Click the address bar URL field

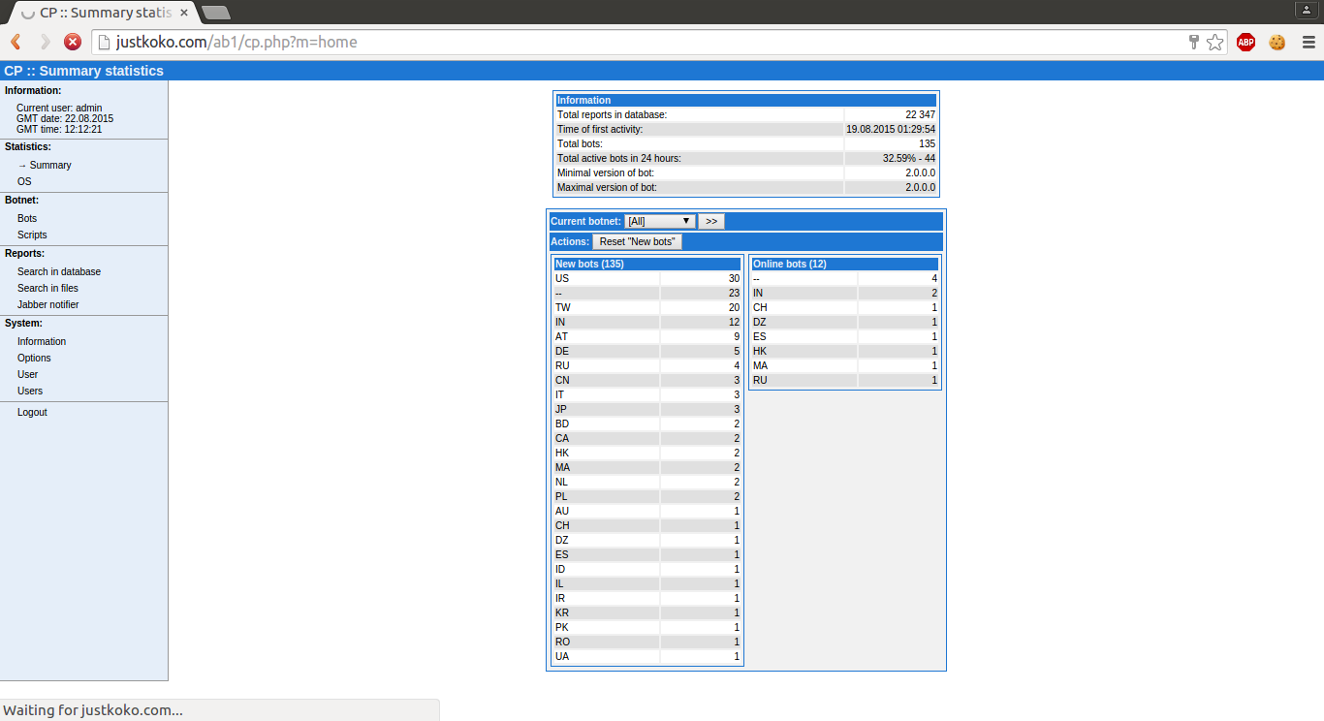[x=640, y=42]
